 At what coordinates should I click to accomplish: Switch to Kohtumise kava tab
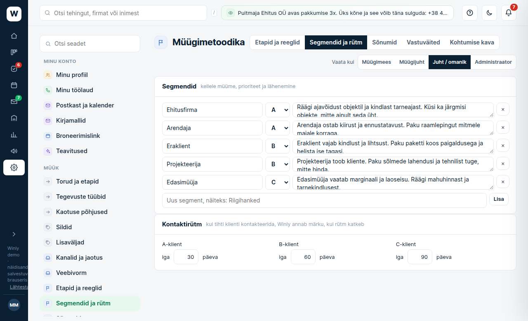472,42
